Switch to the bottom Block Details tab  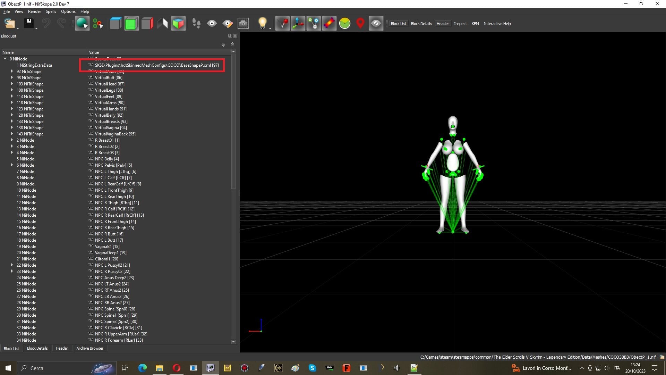[x=37, y=348]
